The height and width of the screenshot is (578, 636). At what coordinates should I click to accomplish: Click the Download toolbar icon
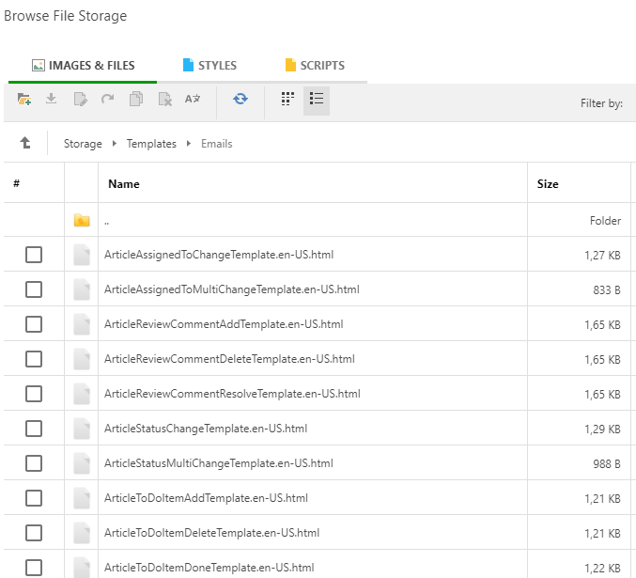51,99
